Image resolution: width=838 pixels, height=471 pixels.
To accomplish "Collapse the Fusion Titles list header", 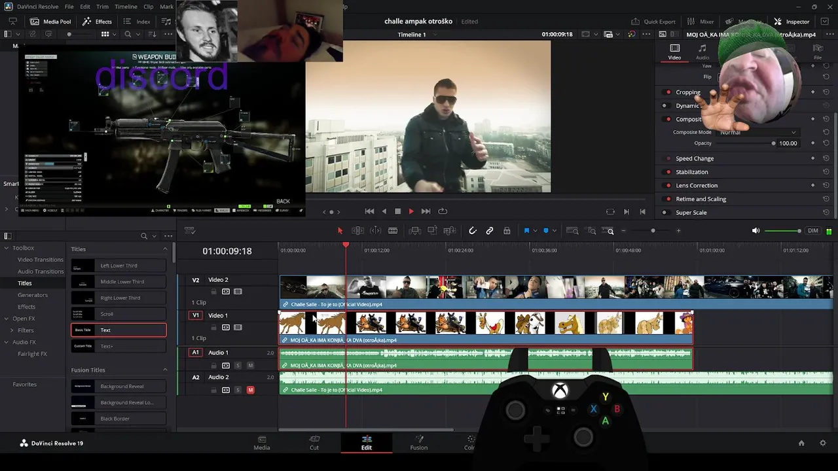I will (165, 370).
